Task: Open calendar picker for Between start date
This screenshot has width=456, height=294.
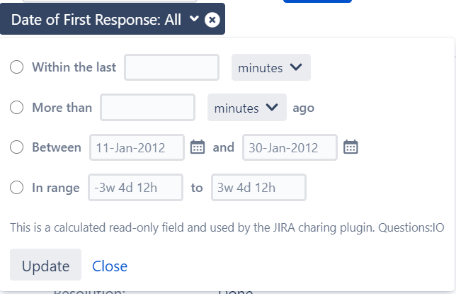Action: point(198,147)
